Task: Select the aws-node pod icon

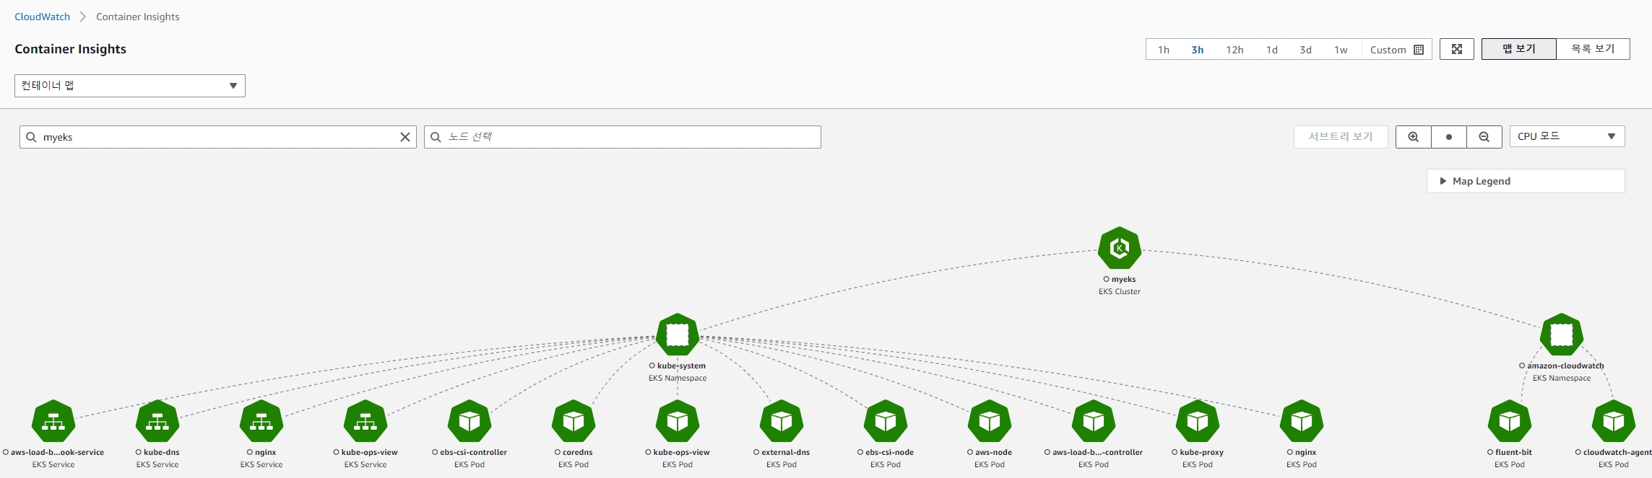Action: tap(990, 421)
